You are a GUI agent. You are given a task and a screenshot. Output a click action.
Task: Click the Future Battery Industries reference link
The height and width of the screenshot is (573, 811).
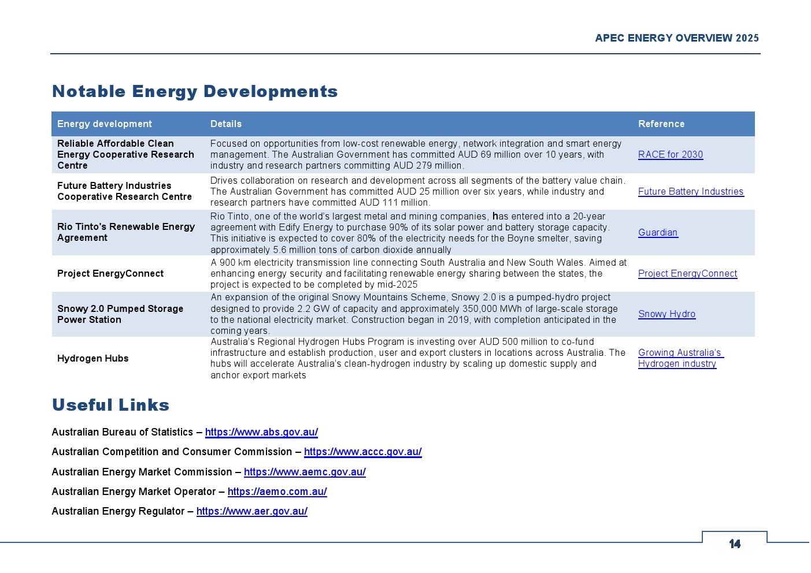click(690, 192)
